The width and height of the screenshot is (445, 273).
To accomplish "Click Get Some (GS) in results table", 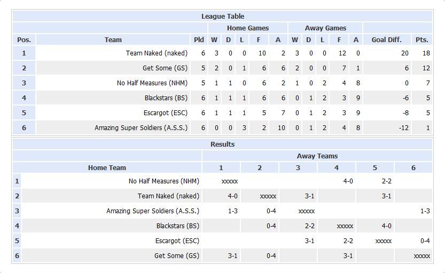I will pyautogui.click(x=176, y=256).
